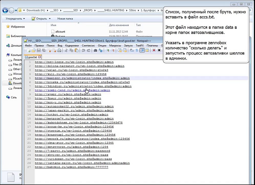Click the Открыть button in Explorer

39,18
